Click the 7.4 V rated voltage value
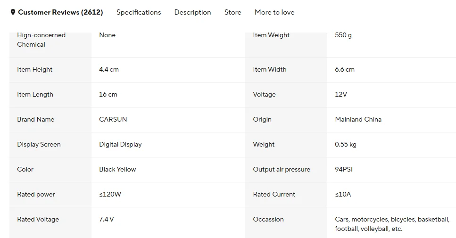456x238 pixels. coord(107,220)
